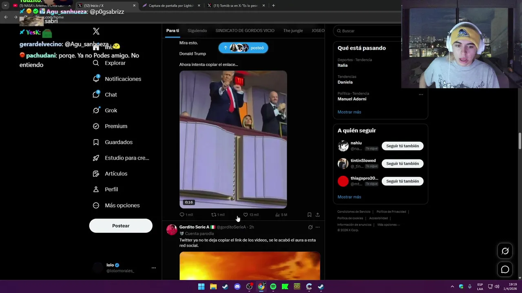The image size is (522, 293).
Task: Open Kick app from the taskbar
Action: 285,286
